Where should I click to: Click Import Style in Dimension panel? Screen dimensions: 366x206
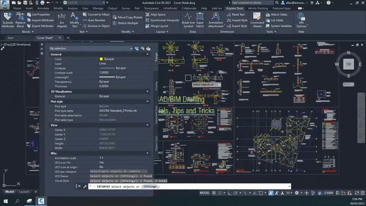click(x=237, y=21)
